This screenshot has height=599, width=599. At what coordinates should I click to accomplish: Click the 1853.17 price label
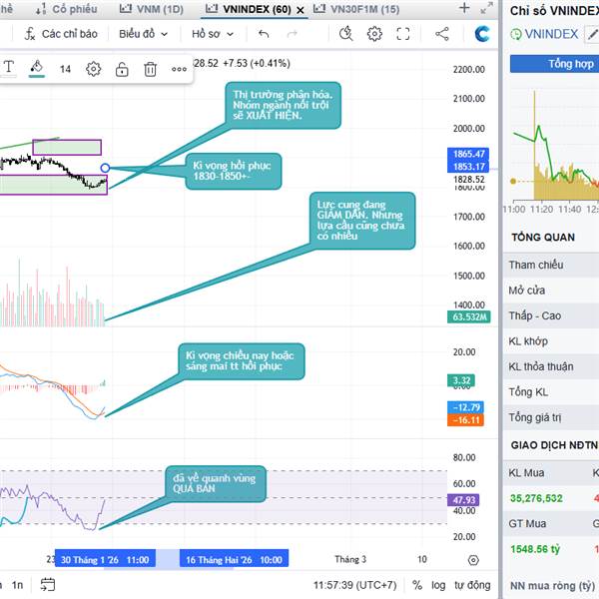tap(468, 167)
